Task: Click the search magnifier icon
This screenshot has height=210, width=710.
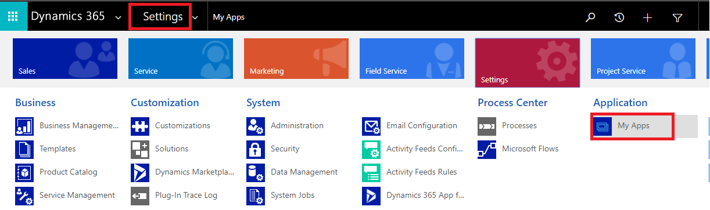Action: coord(590,17)
